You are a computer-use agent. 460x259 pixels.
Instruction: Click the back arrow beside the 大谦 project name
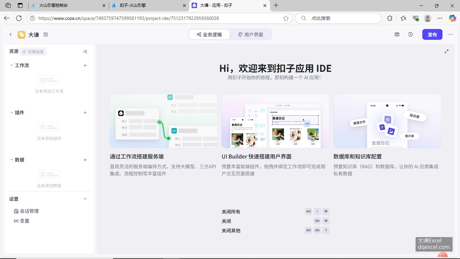(x=10, y=34)
